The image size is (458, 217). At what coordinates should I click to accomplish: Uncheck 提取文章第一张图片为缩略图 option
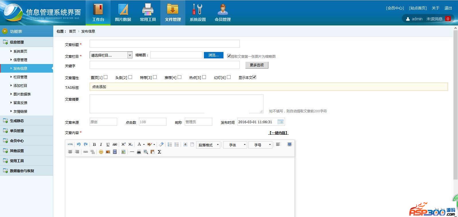(x=229, y=56)
